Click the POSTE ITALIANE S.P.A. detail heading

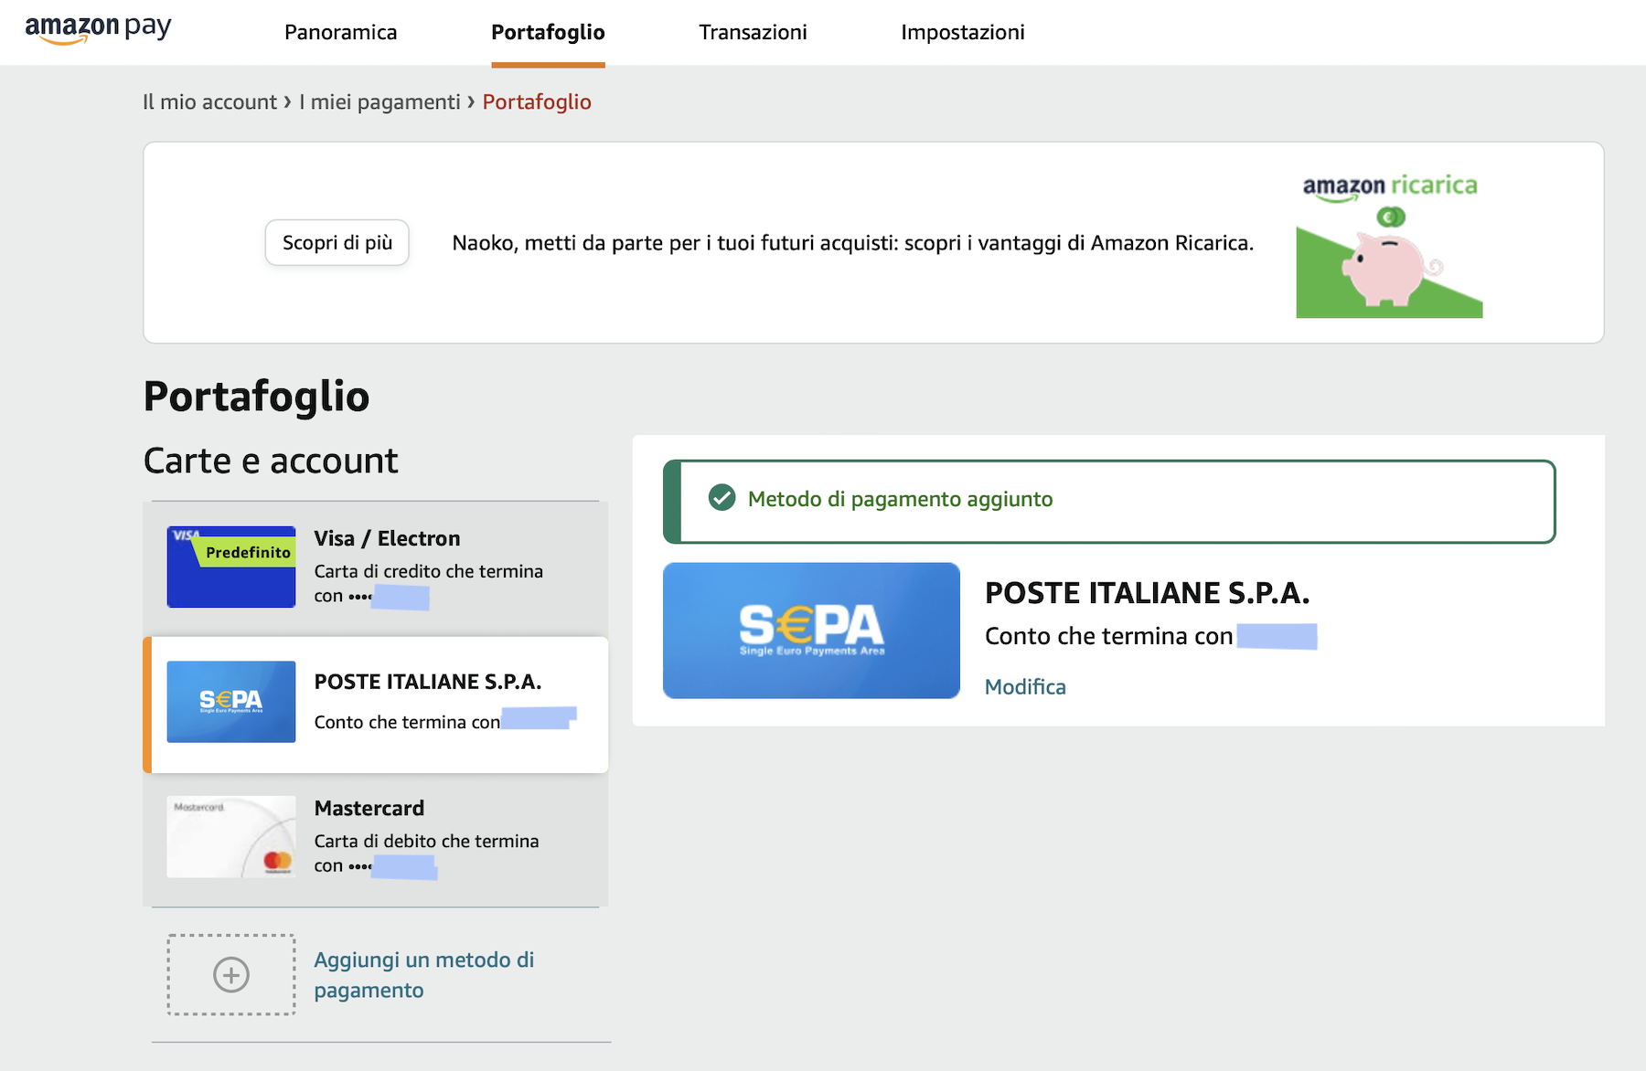click(x=1147, y=593)
